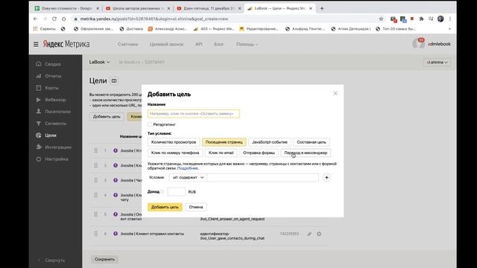Open the Доставка bookmark
The height and width of the screenshot is (268, 477).
coord(131,29)
